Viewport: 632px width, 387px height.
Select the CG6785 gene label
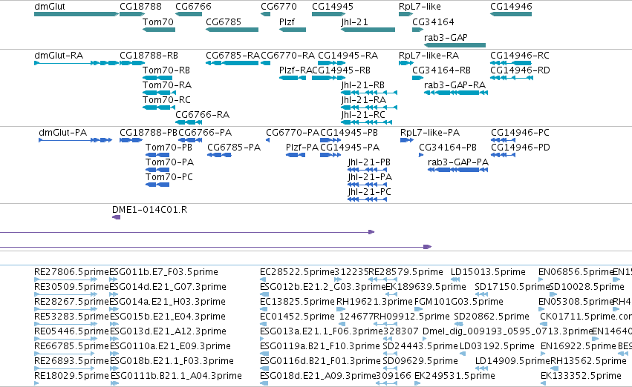(x=224, y=21)
